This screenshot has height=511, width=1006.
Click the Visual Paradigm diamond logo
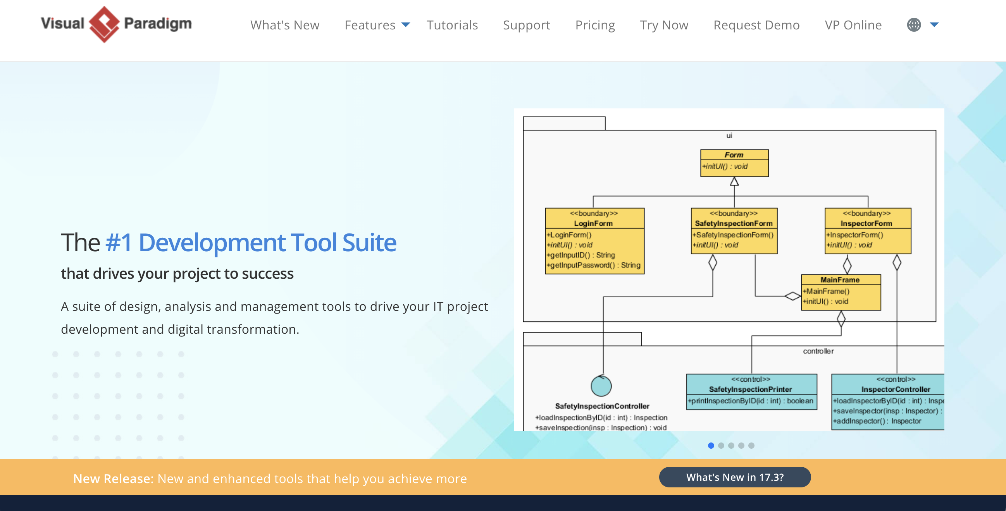click(104, 24)
